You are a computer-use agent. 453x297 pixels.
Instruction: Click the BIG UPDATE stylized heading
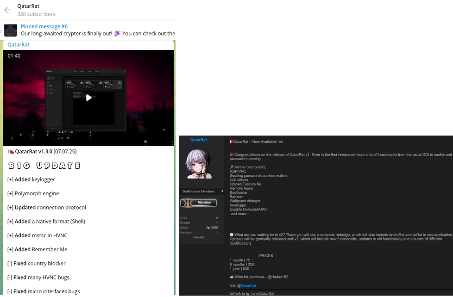[x=44, y=165]
